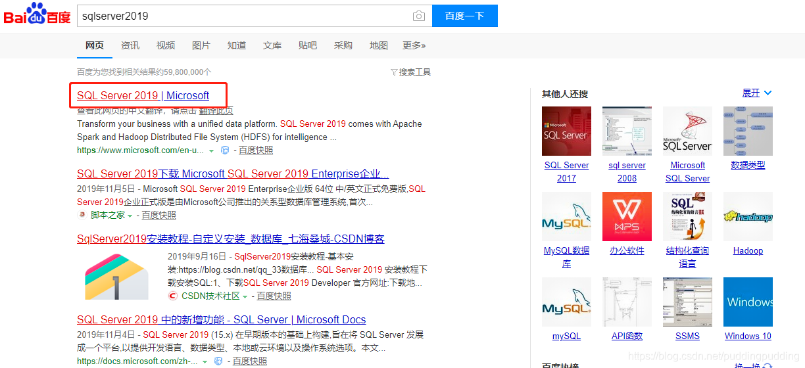Click sql server 2008 thumbnail
805x368 pixels.
[627, 131]
